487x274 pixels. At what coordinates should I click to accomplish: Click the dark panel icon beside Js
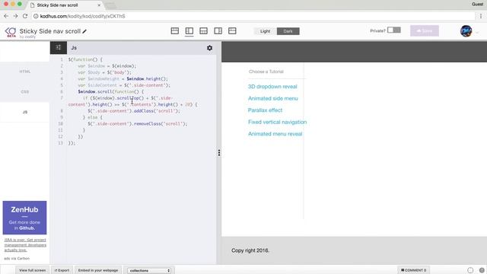[x=59, y=47]
